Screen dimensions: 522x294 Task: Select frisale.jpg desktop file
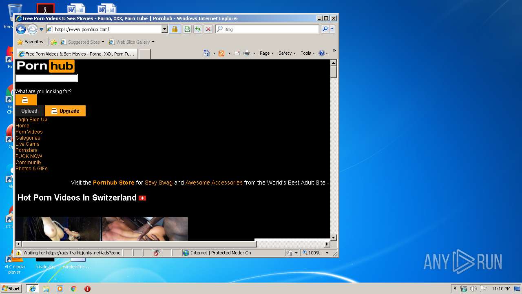[45, 264]
